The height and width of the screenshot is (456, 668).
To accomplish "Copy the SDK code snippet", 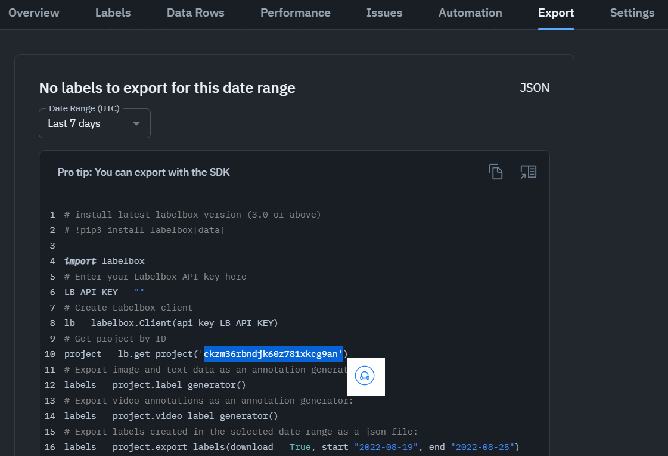I will point(495,172).
